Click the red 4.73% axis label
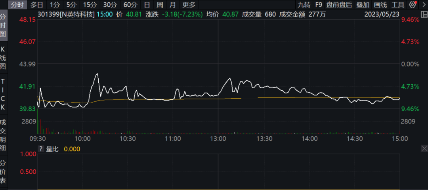The width and height of the screenshot is (428, 190). coord(410,42)
